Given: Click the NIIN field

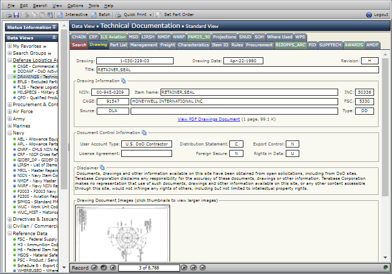Looking at the screenshot, I should (110, 92).
